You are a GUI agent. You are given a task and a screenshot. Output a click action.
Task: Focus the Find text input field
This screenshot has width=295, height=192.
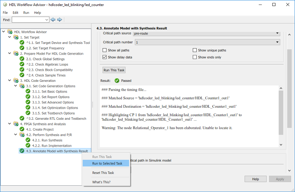coord(30,20)
